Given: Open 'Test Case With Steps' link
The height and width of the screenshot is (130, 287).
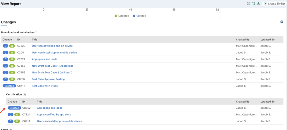Looking at the screenshot, I should (45, 86).
